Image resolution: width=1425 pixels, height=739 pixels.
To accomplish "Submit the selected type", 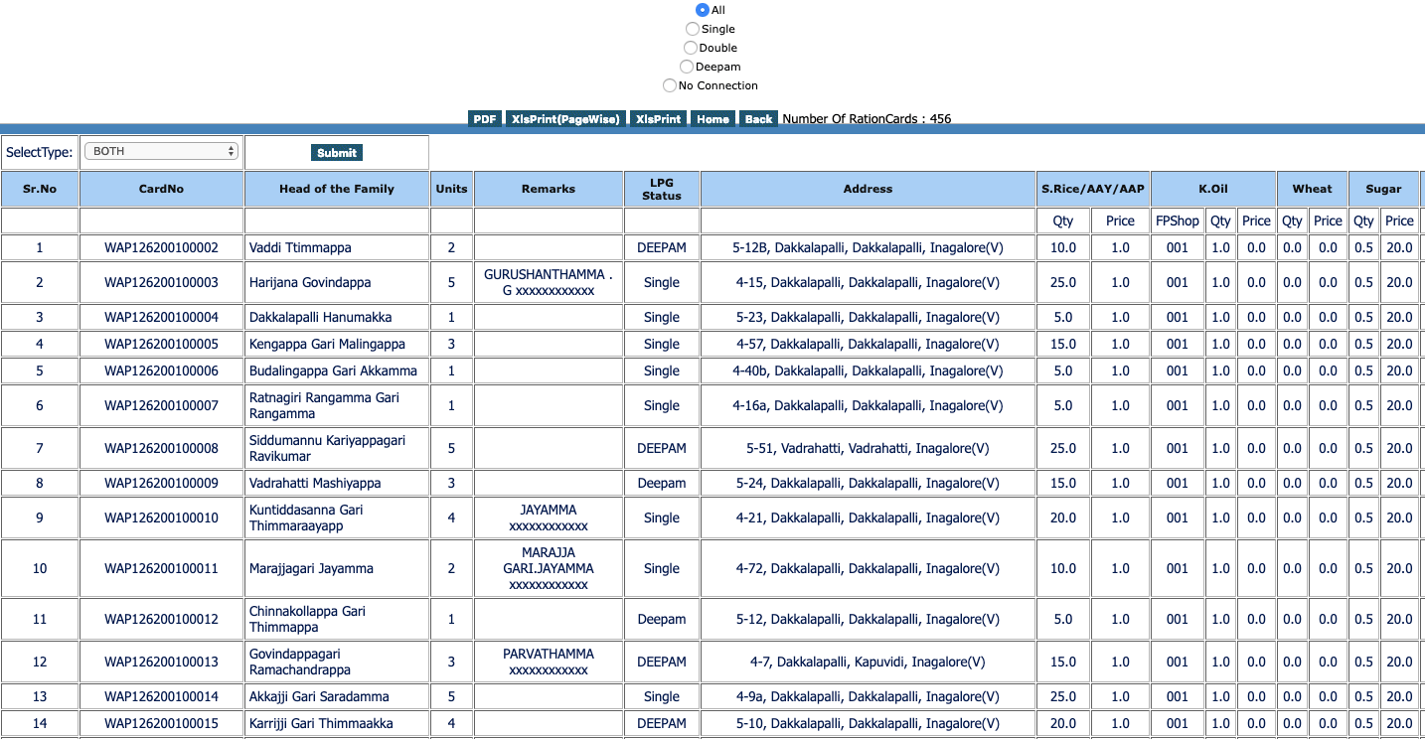I will coord(337,153).
